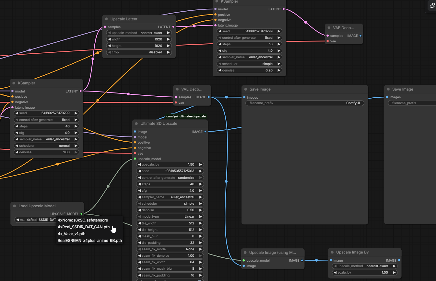Viewport: 436px width, 281px height.
Task: Pick 4x_Valar_v1.pth upscale model
Action: point(71,234)
